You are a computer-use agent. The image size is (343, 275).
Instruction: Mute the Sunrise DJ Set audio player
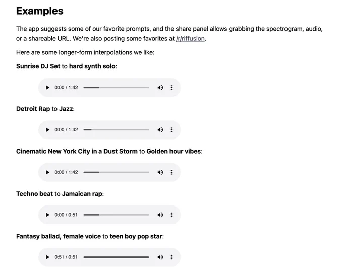coord(160,88)
